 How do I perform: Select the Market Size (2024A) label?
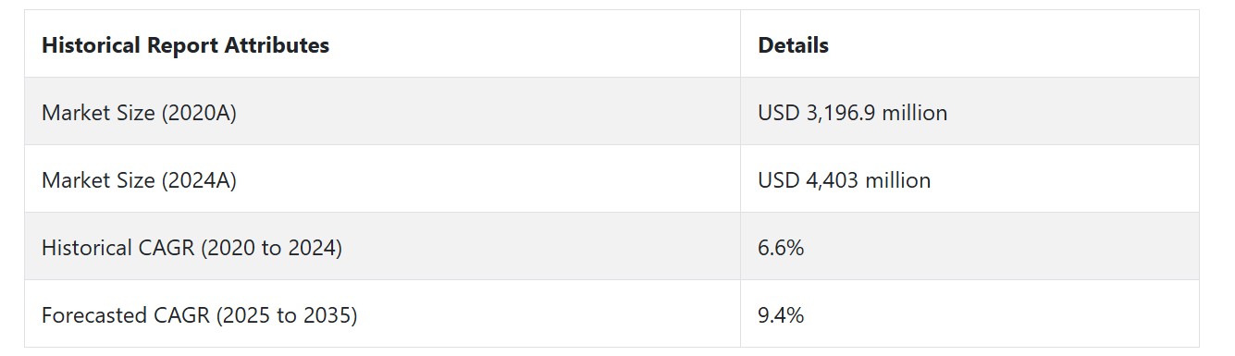click(x=139, y=180)
